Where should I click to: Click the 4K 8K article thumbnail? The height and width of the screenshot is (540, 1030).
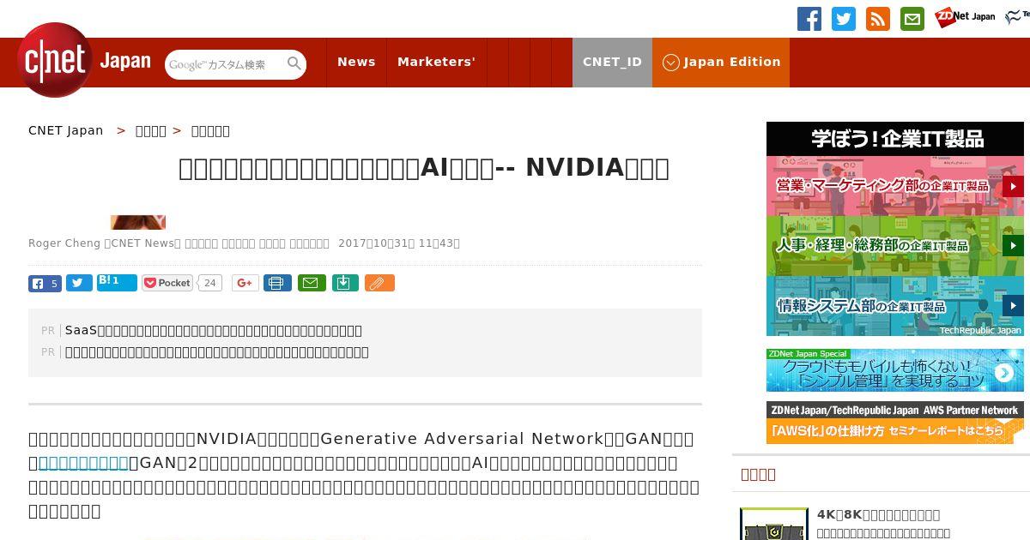pyautogui.click(x=774, y=524)
